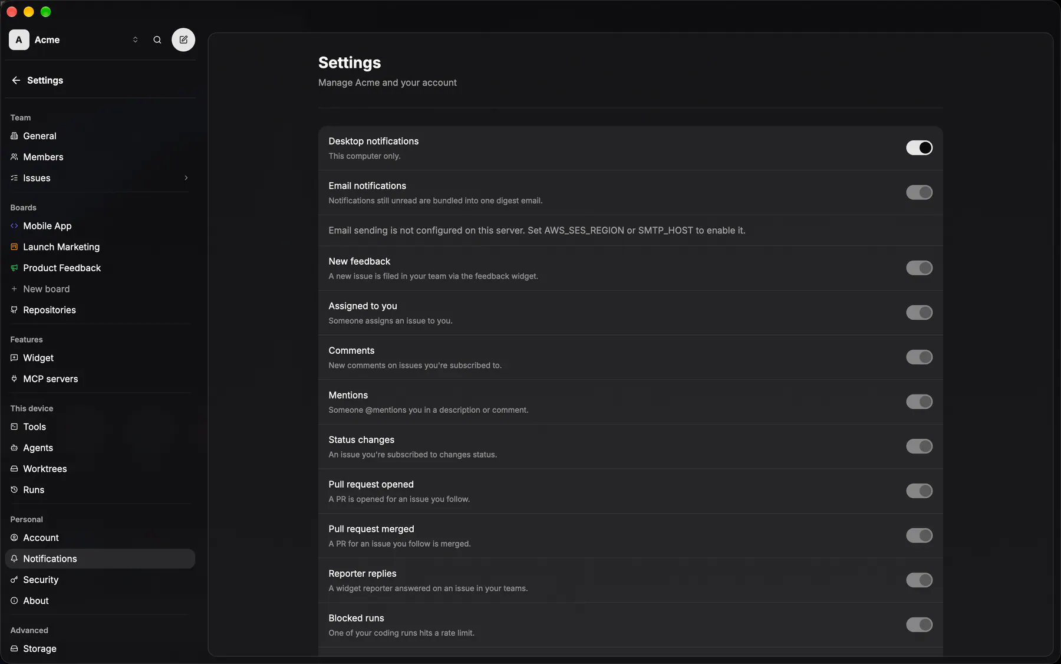Toggle Email notifications switch
This screenshot has width=1061, height=664.
(919, 192)
